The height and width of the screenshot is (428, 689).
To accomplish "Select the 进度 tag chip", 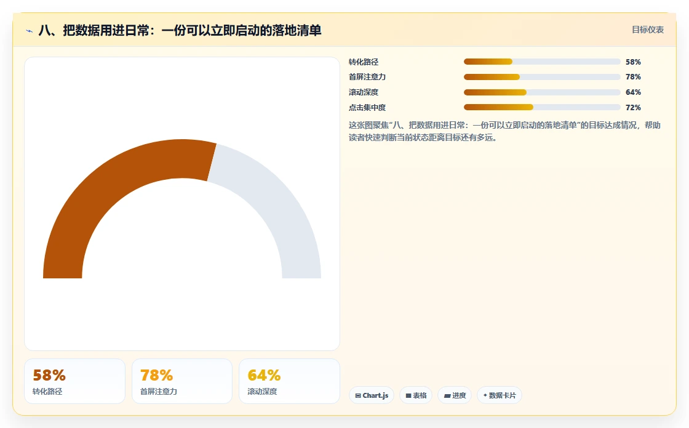I will tap(455, 395).
